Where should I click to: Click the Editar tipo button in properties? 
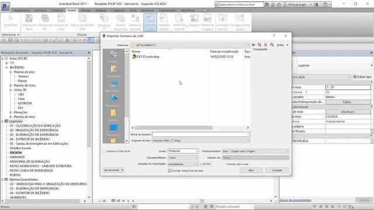(362, 77)
